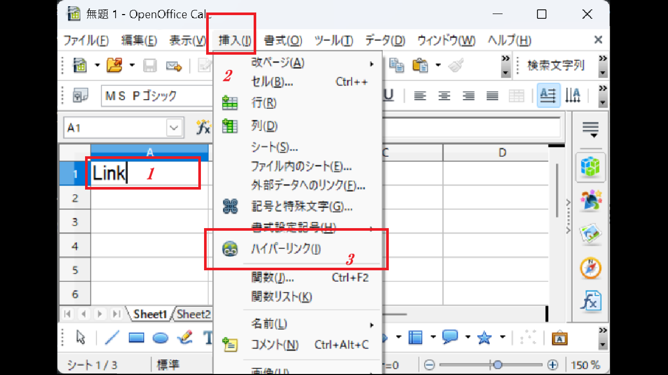668x375 pixels.
Task: Open sidebar Properties panel icon
Action: [591, 167]
